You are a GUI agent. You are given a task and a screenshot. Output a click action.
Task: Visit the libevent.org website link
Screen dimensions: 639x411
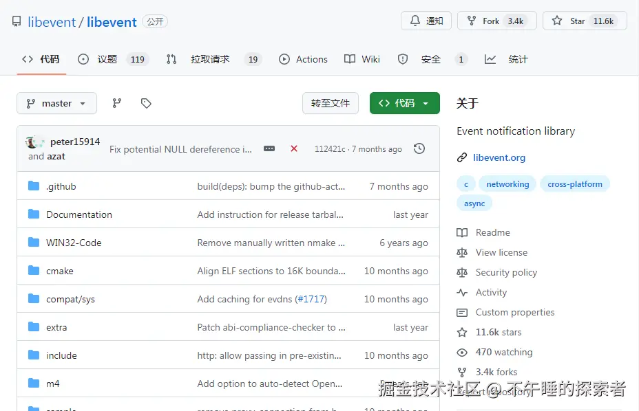499,157
